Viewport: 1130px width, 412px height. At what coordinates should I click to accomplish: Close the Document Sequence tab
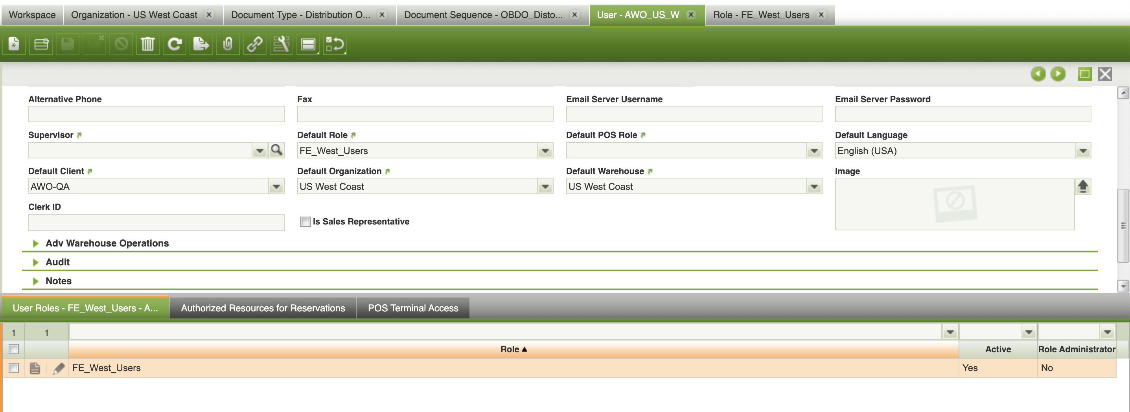[574, 15]
